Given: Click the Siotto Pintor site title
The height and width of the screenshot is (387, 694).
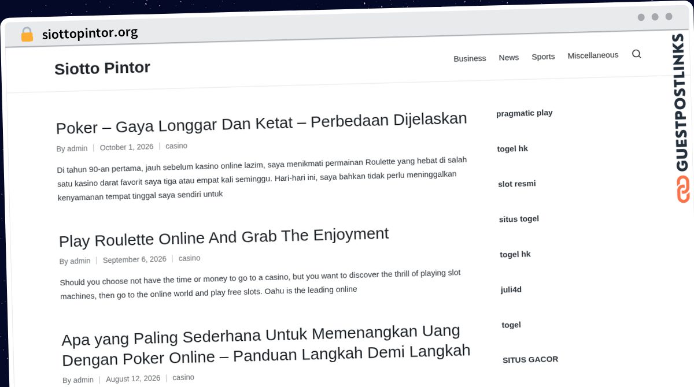Looking at the screenshot, I should click(102, 68).
